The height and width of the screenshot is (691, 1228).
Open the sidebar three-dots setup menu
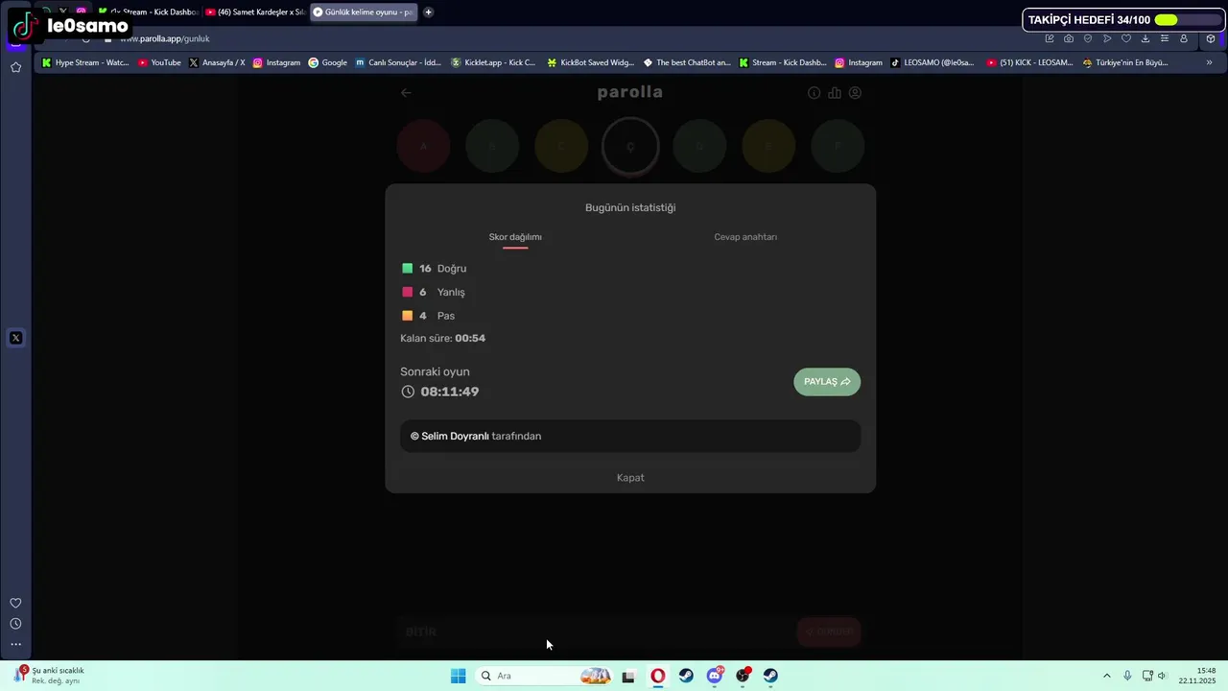[x=15, y=645]
